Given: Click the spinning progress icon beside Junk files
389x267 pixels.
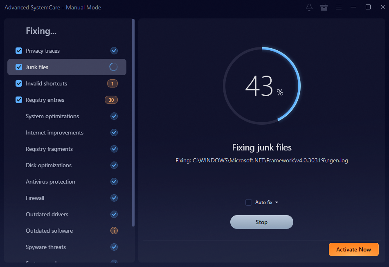Looking at the screenshot, I should coord(114,67).
